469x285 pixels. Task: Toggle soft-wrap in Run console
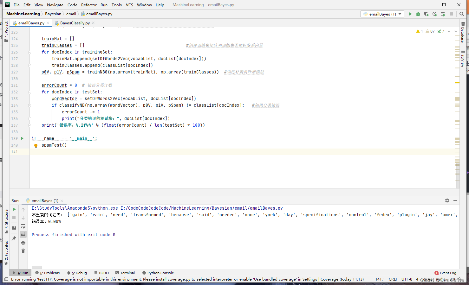click(x=23, y=226)
